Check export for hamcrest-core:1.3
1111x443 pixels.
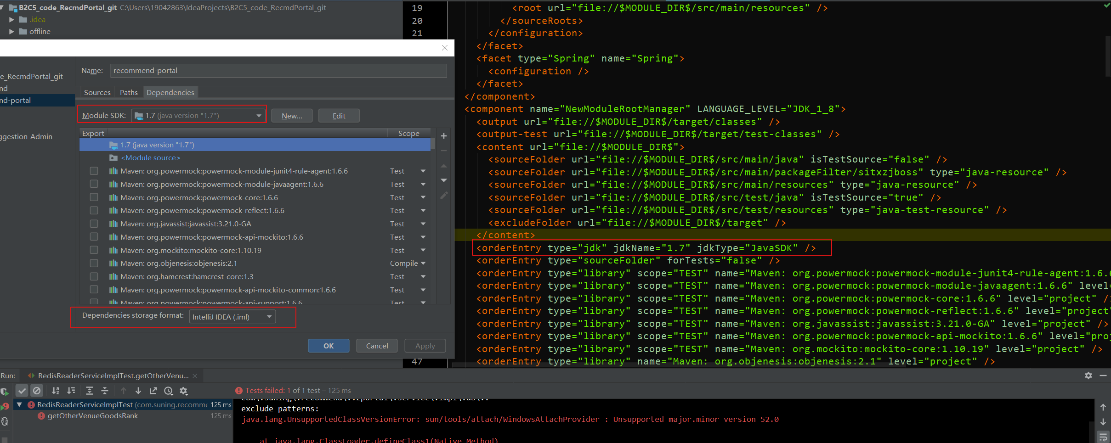(x=94, y=276)
